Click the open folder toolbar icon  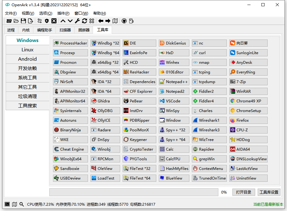pos(16,21)
